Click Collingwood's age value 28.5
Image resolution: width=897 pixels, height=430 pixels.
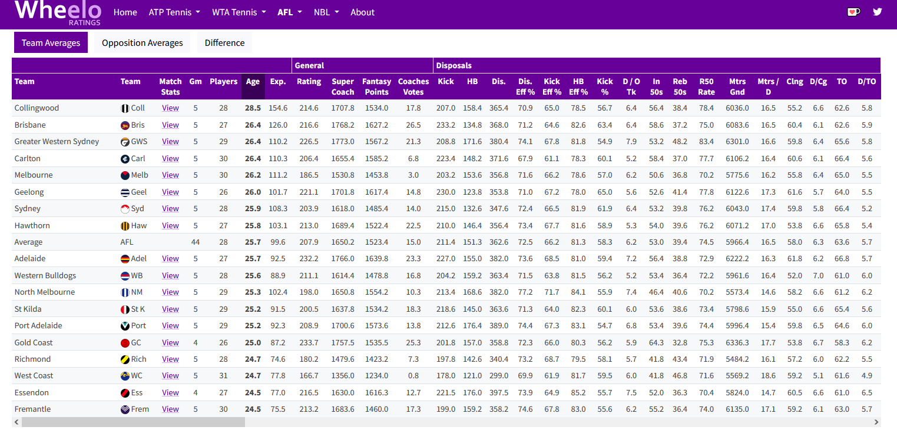click(x=253, y=108)
